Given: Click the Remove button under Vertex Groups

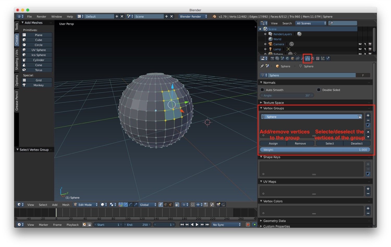Looking at the screenshot, I should (x=300, y=143).
